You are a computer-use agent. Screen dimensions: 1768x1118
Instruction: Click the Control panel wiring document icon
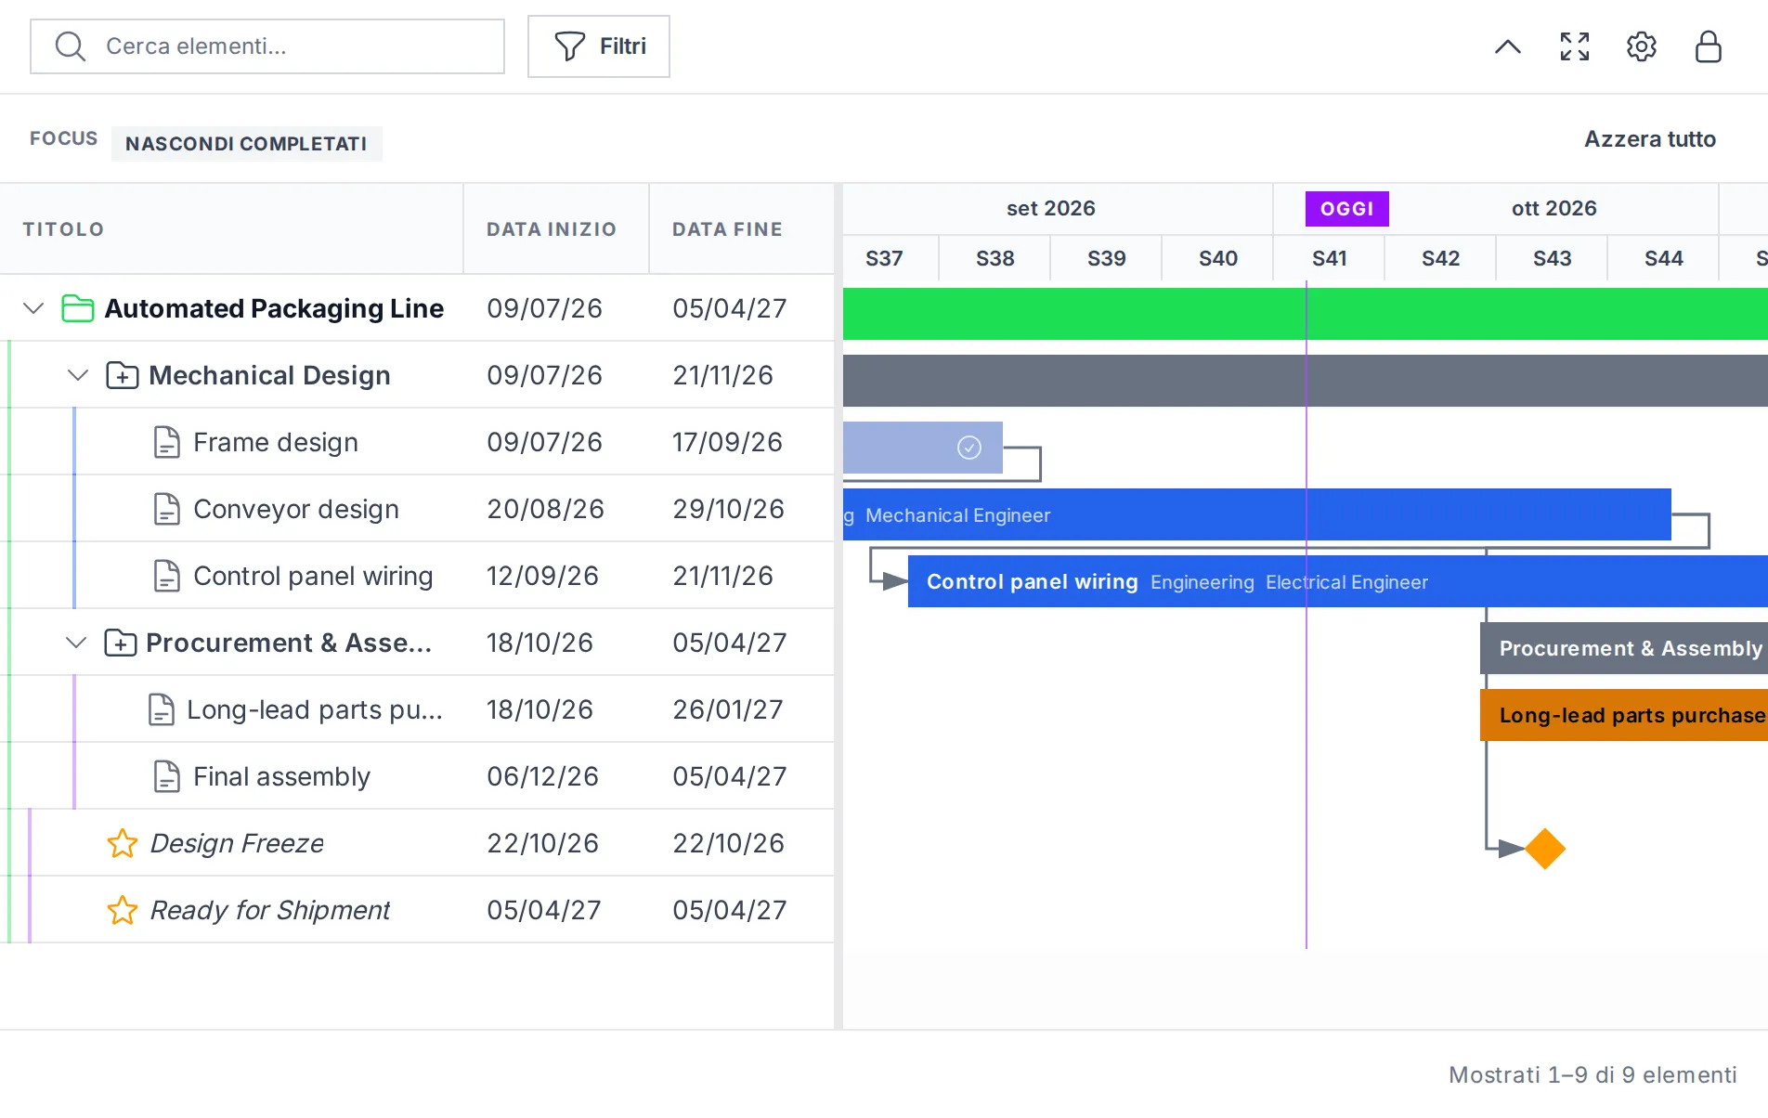click(x=167, y=576)
